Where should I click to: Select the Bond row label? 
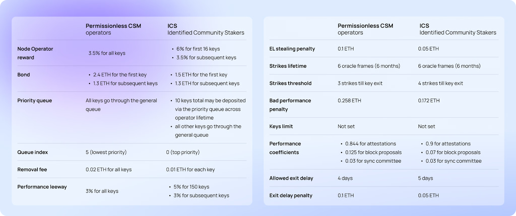[24, 75]
